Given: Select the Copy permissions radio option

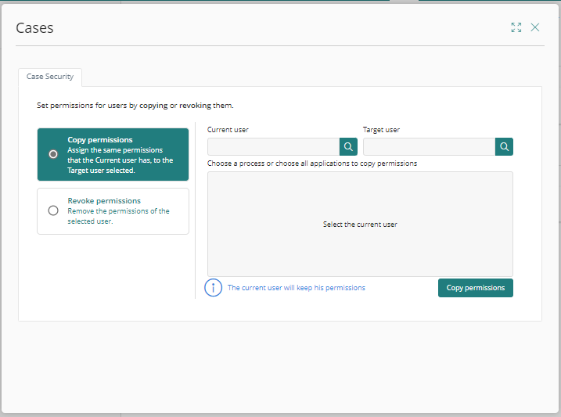Looking at the screenshot, I should click(x=53, y=154).
